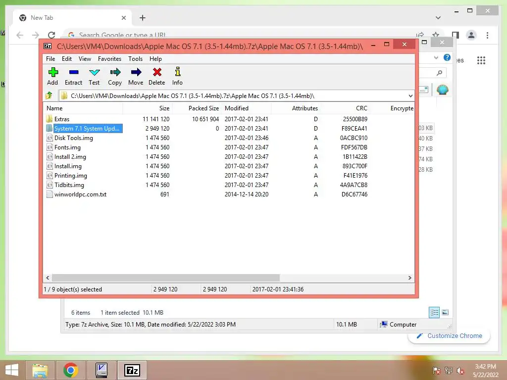Sort by the Attributes column header
The width and height of the screenshot is (507, 380).
(x=296, y=108)
